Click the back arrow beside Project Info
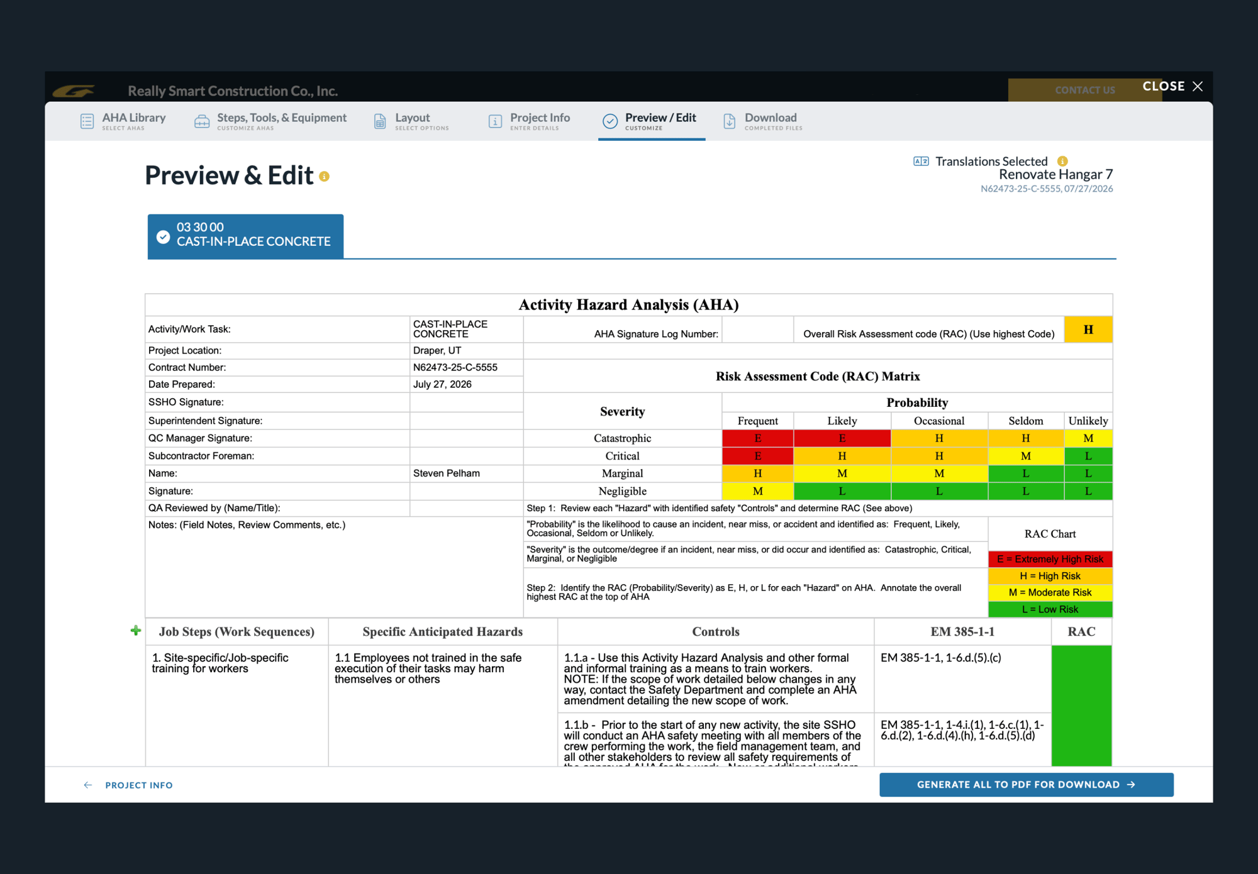Viewport: 1258px width, 874px height. tap(88, 785)
